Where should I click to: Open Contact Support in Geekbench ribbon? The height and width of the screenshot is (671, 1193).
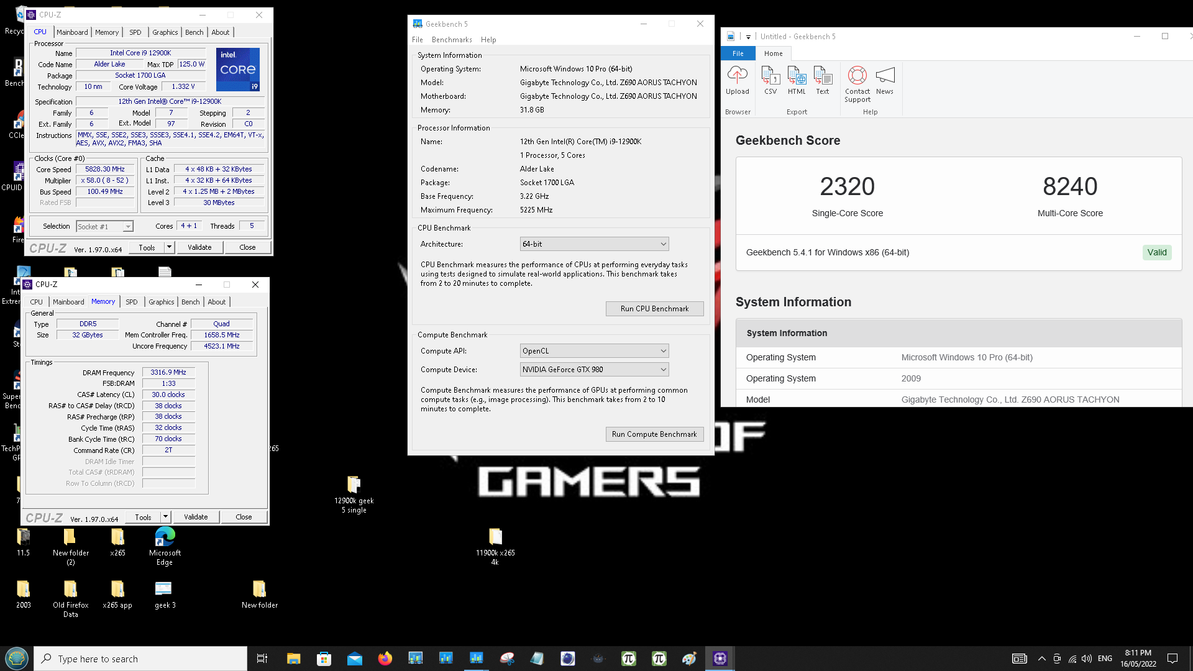tap(857, 84)
